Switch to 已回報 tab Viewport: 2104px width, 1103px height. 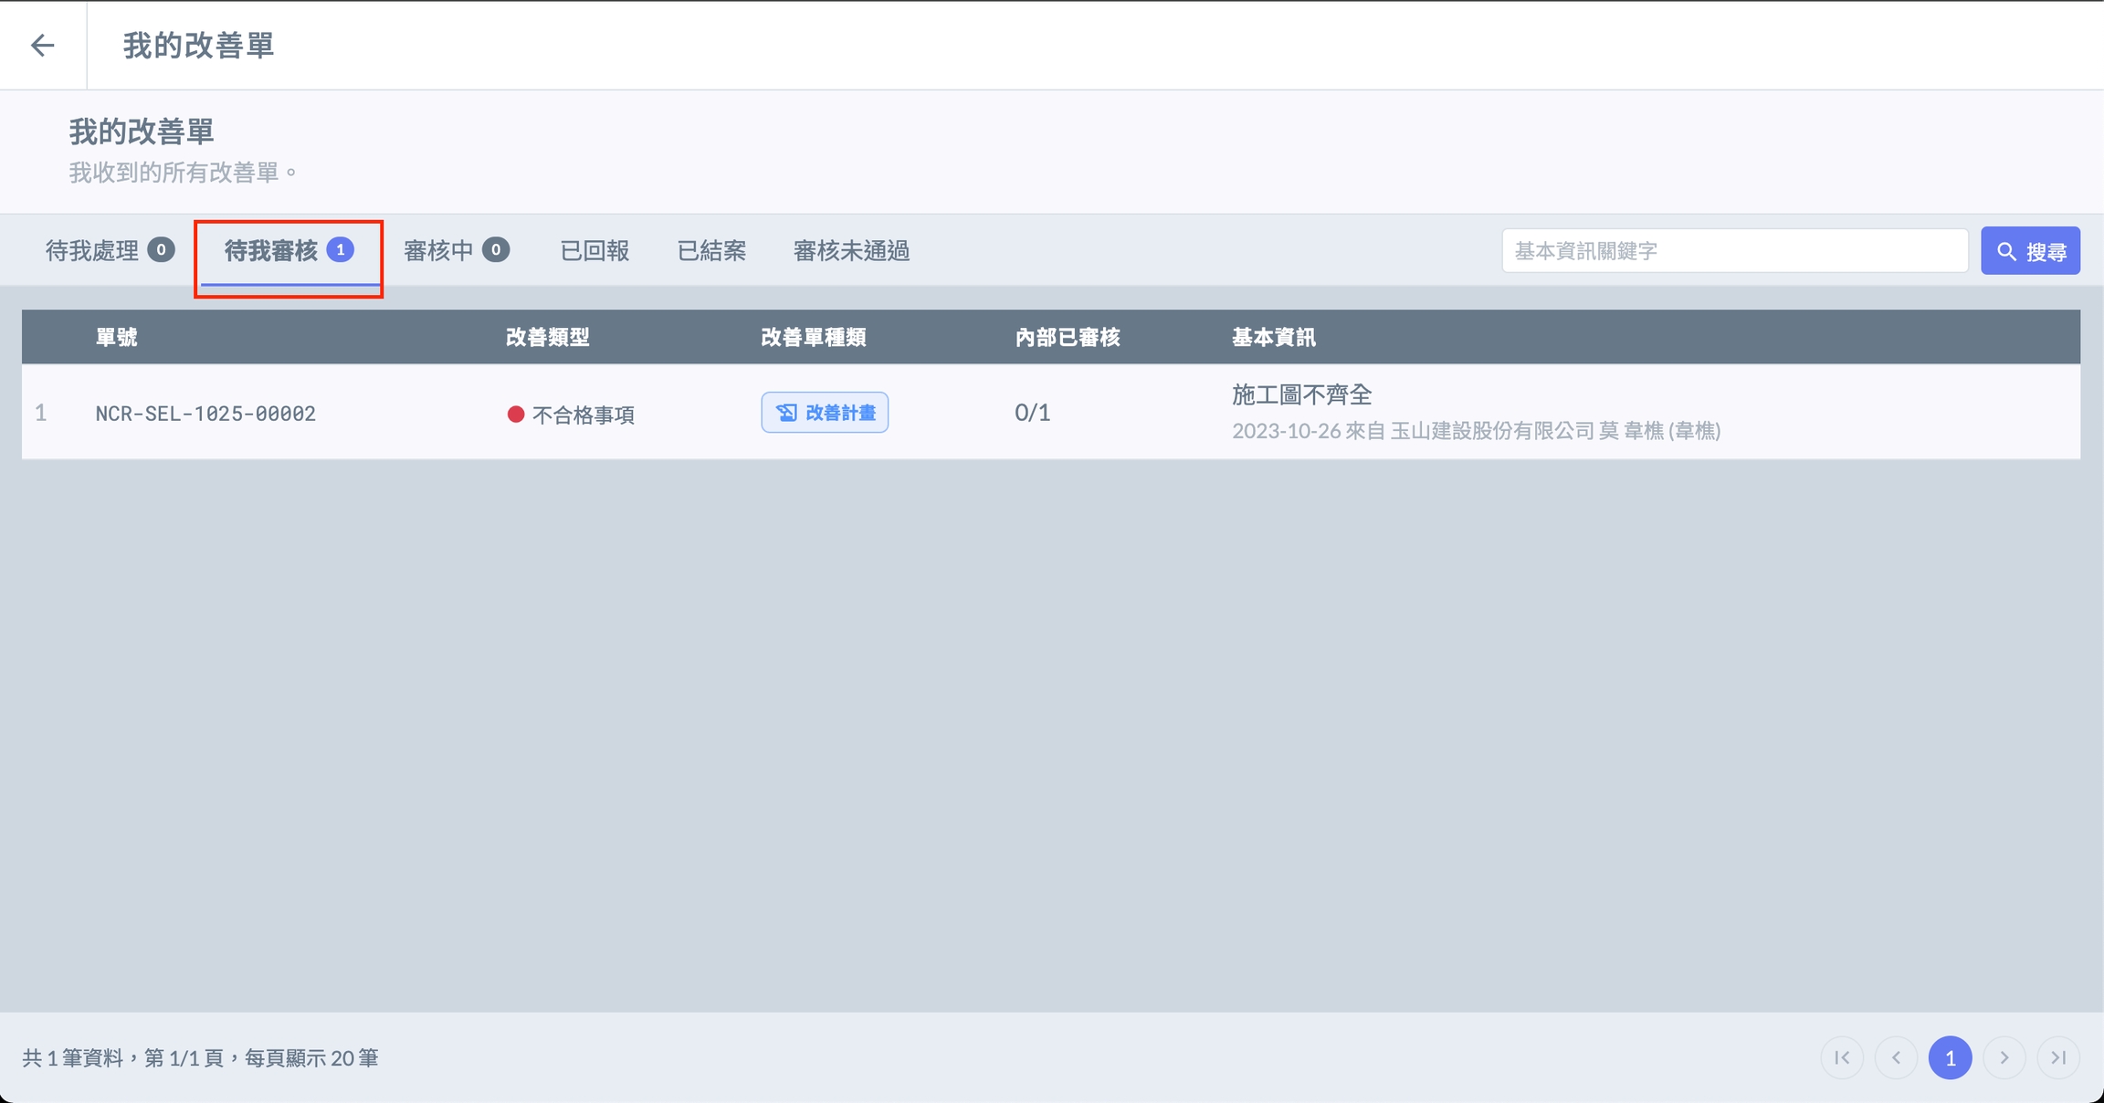coord(594,250)
